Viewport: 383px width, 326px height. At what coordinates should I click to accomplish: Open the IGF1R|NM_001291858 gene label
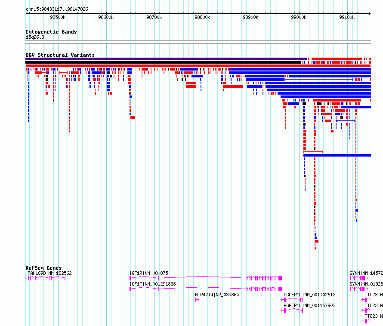click(153, 284)
